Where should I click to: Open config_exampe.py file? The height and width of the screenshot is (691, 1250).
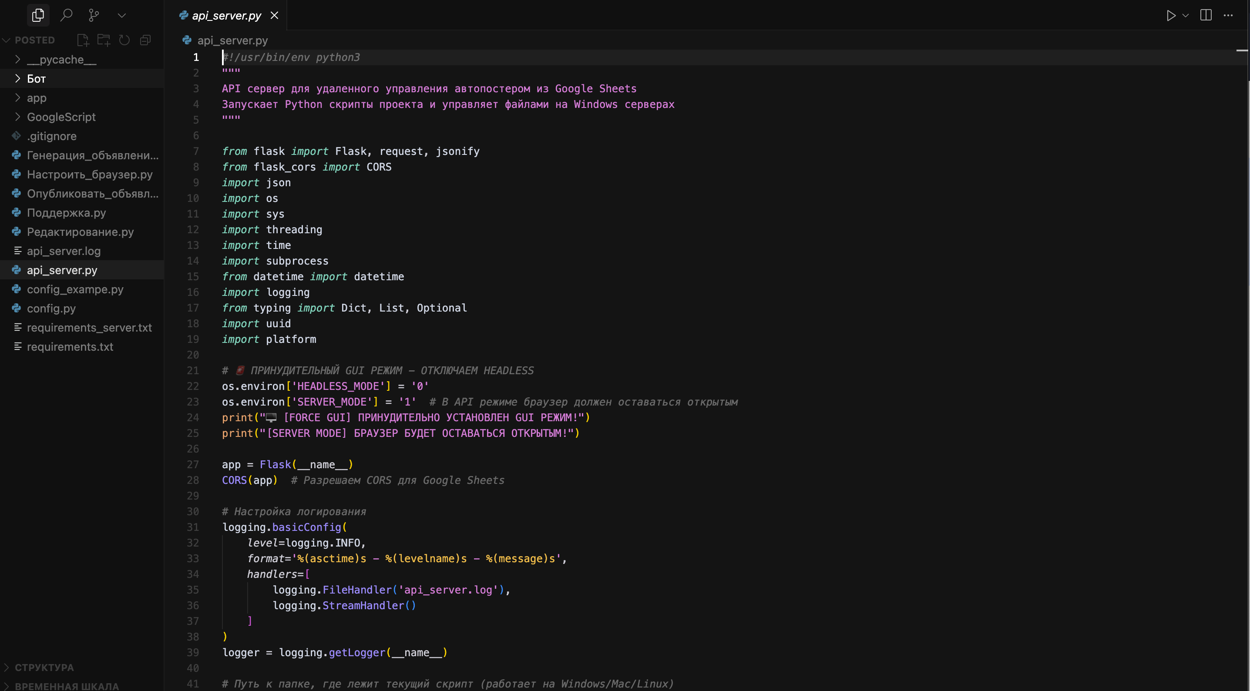pyautogui.click(x=81, y=290)
